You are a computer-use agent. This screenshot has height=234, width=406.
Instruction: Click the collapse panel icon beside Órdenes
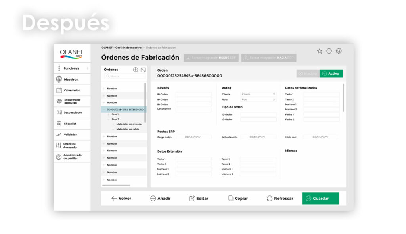pyautogui.click(x=143, y=70)
